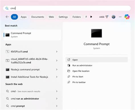Select the All filter tab
Screen dimensions: 135x110
(x=15, y=17)
